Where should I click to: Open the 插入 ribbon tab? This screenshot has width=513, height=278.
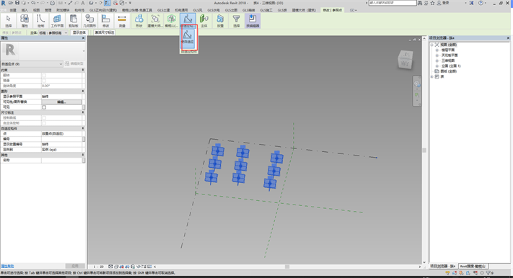coord(25,10)
